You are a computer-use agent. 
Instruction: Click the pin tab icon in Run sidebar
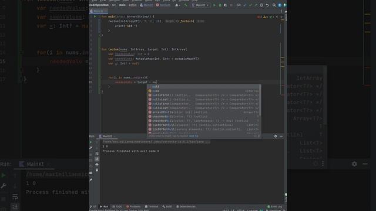point(90,179)
